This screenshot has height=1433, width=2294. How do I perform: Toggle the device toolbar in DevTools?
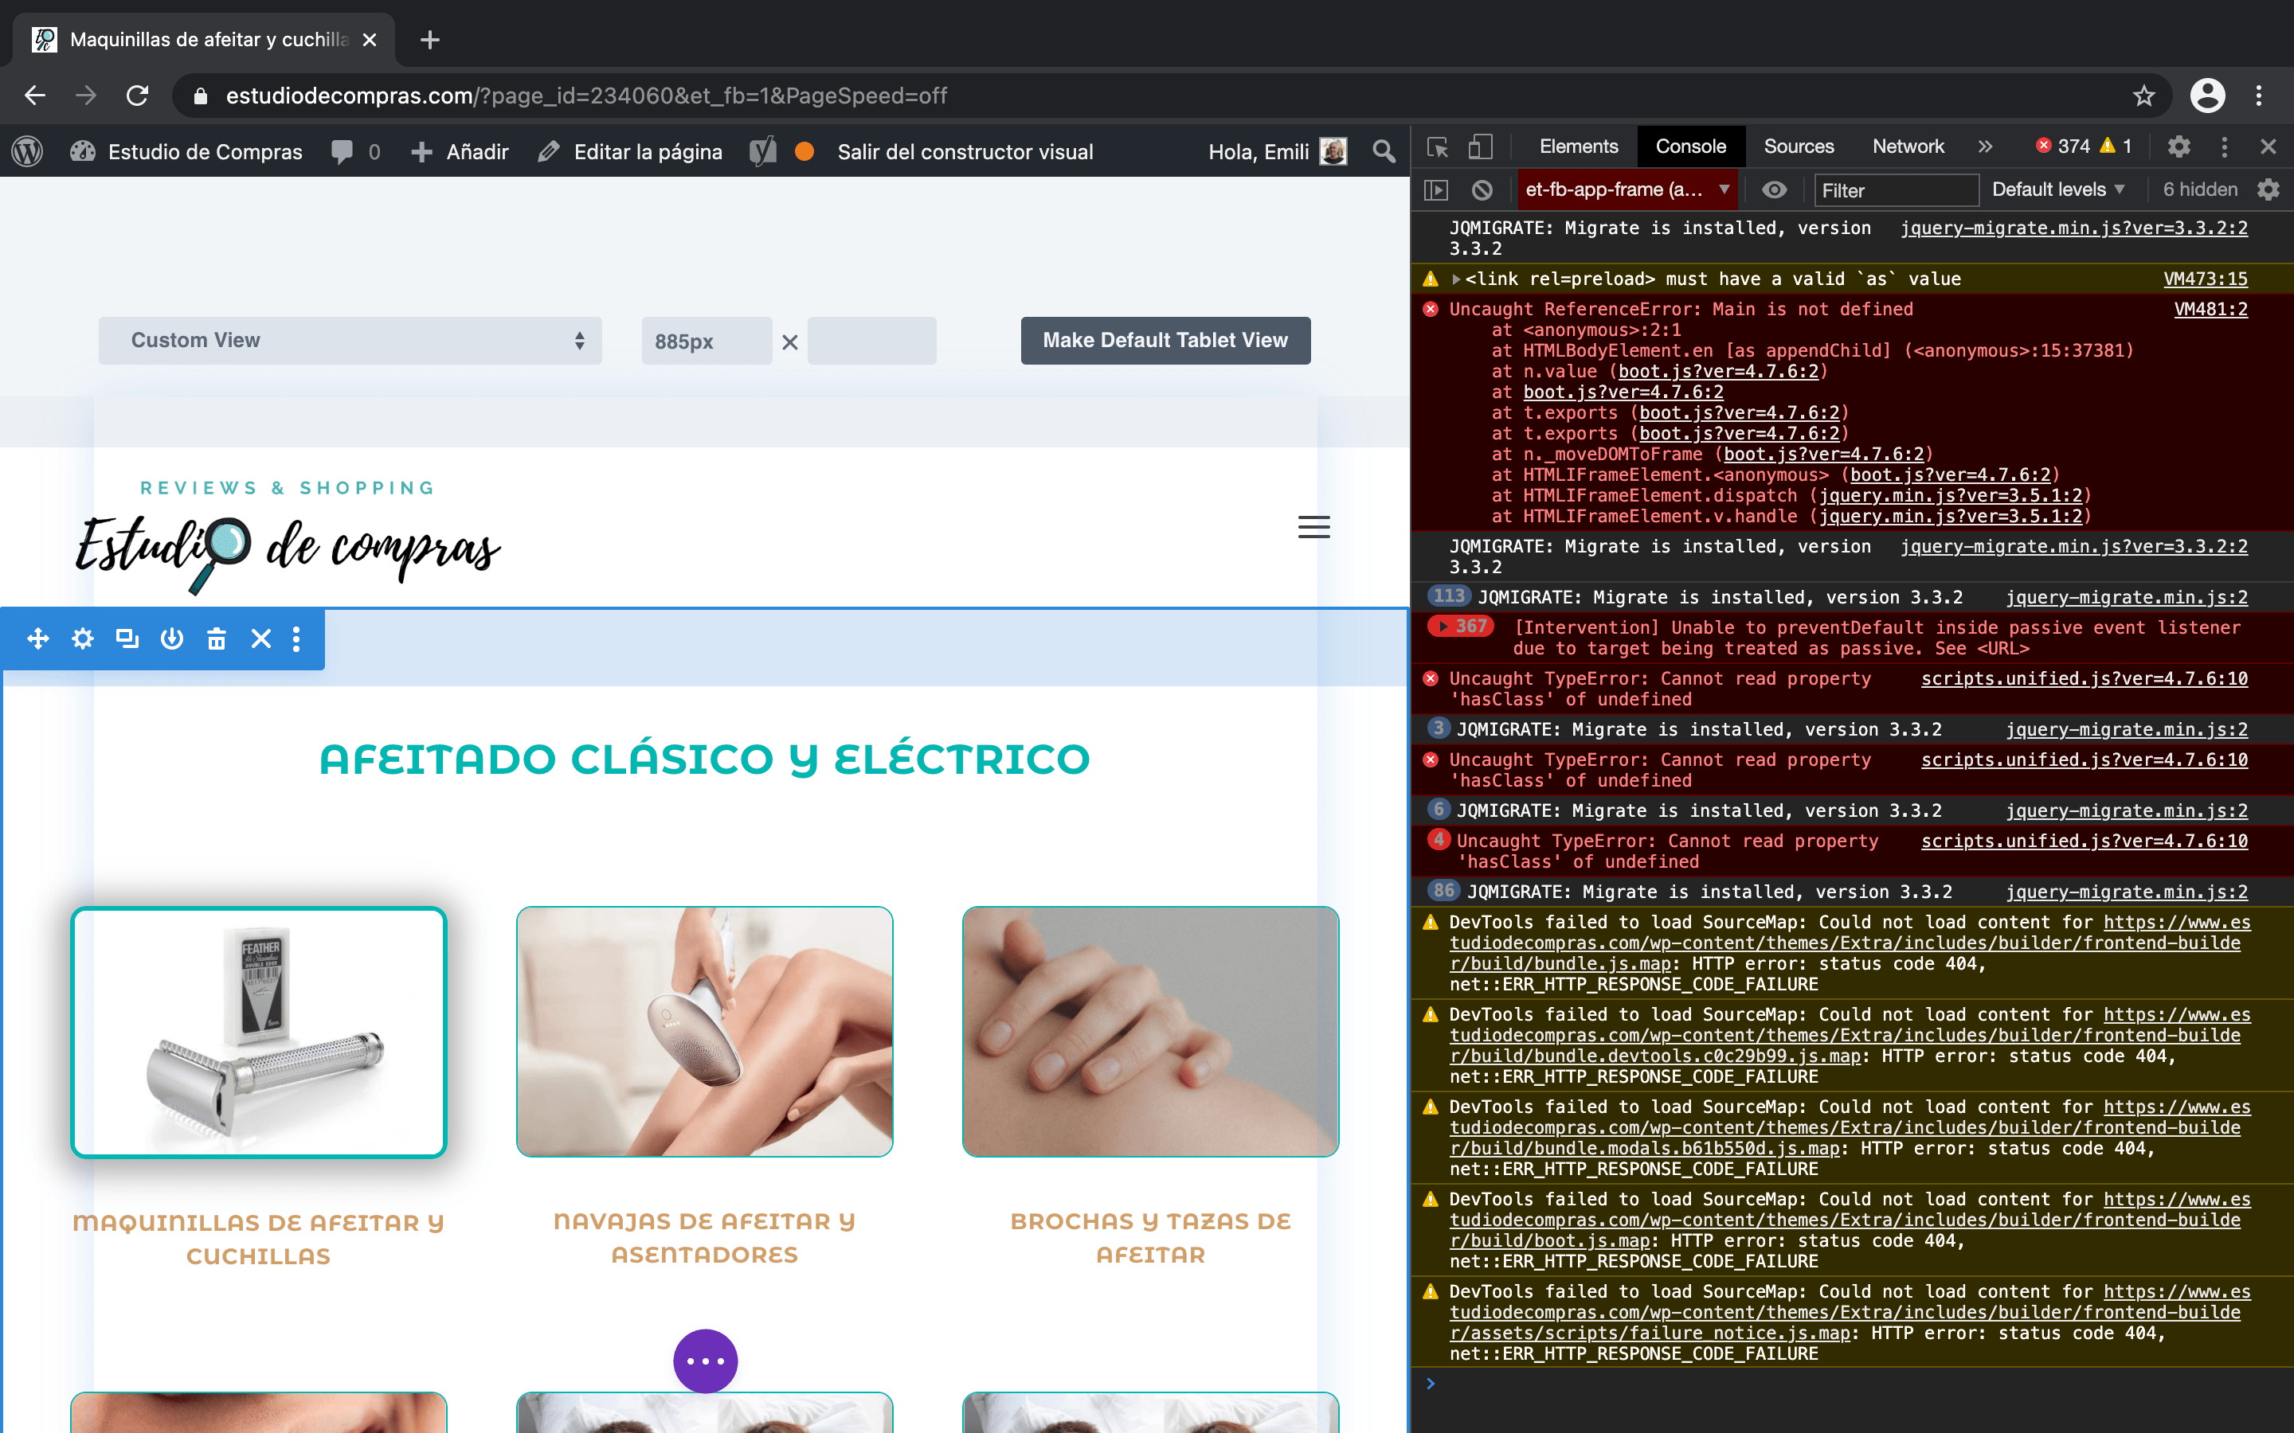(1480, 147)
